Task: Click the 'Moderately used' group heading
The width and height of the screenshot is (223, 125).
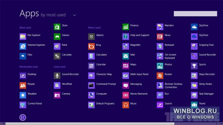Action: point(28,67)
